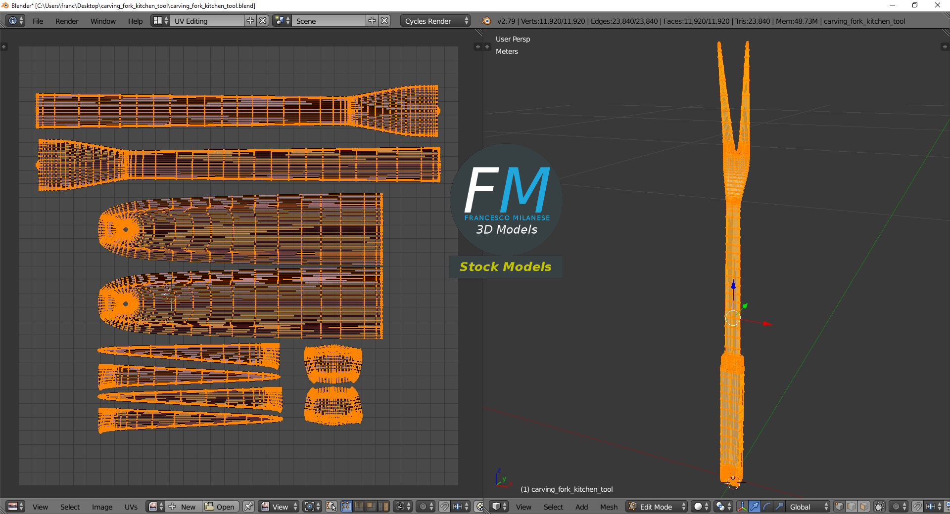Open the 3D View's Select menu
The image size is (950, 514).
[553, 507]
